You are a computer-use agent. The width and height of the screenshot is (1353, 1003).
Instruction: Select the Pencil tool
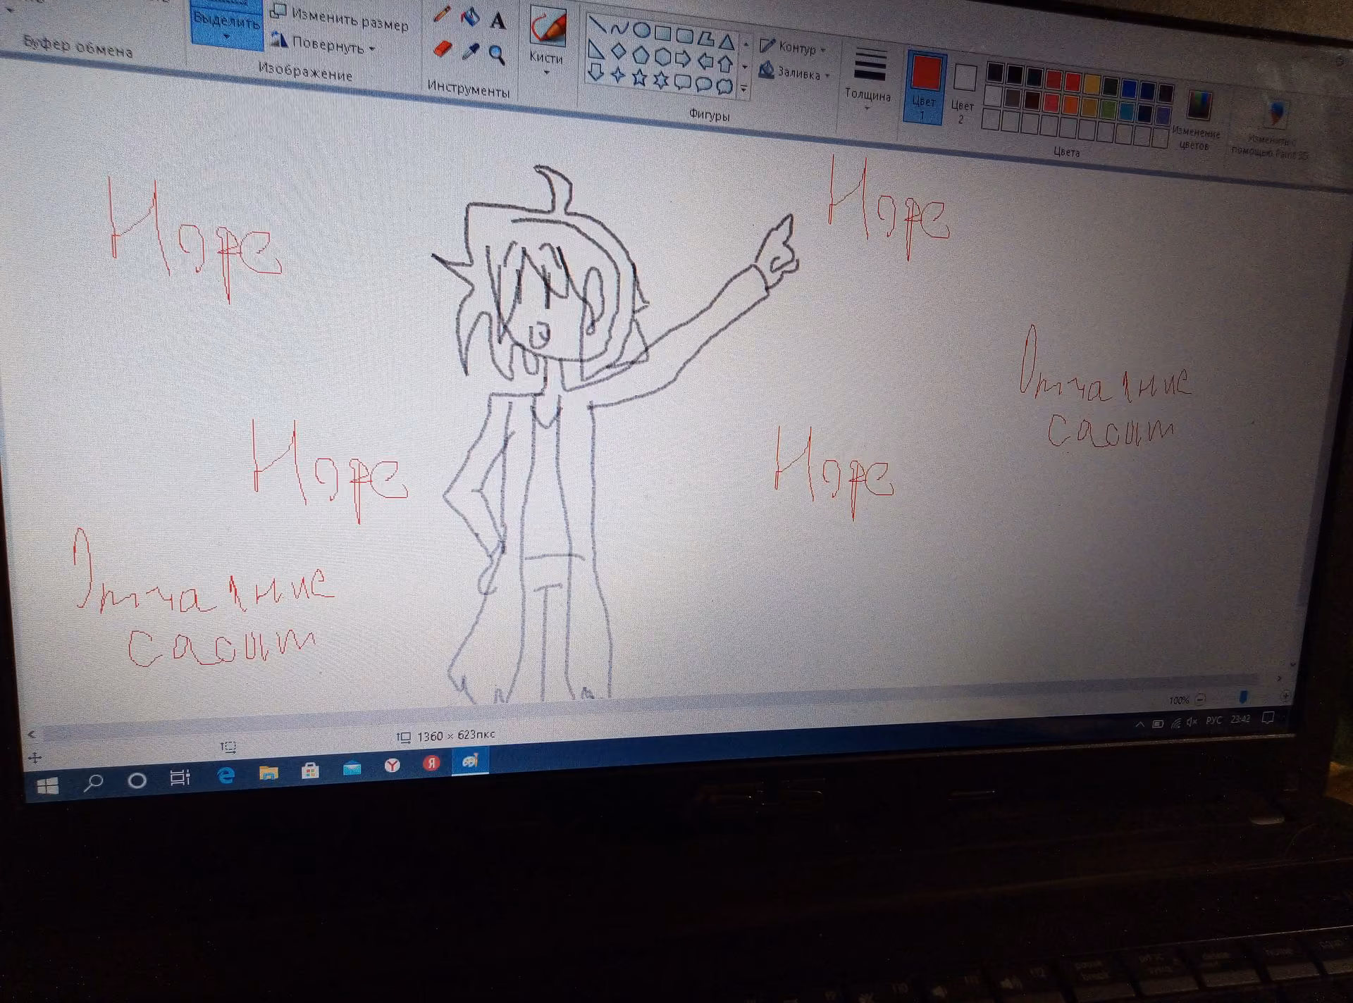pyautogui.click(x=442, y=13)
